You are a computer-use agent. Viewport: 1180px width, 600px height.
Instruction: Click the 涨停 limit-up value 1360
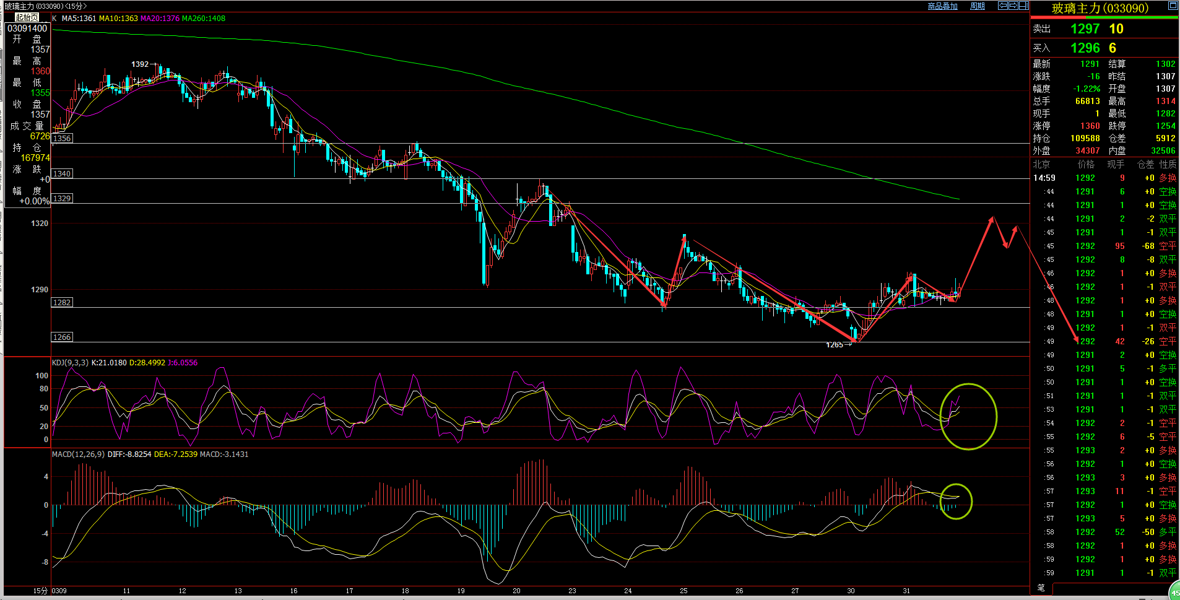pos(1090,126)
